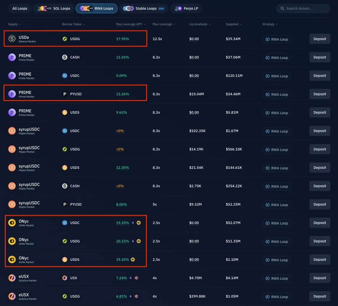Click RWA Loop badge in eUSX USDG row
This screenshot has width=338, height=306.
[277, 297]
